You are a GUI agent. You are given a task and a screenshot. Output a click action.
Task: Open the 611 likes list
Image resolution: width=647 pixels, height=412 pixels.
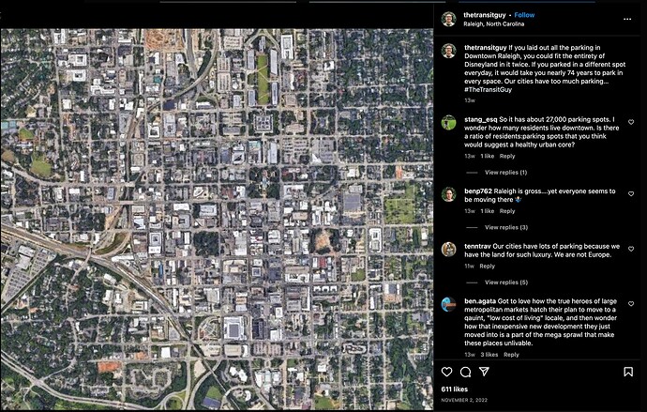(x=454, y=389)
